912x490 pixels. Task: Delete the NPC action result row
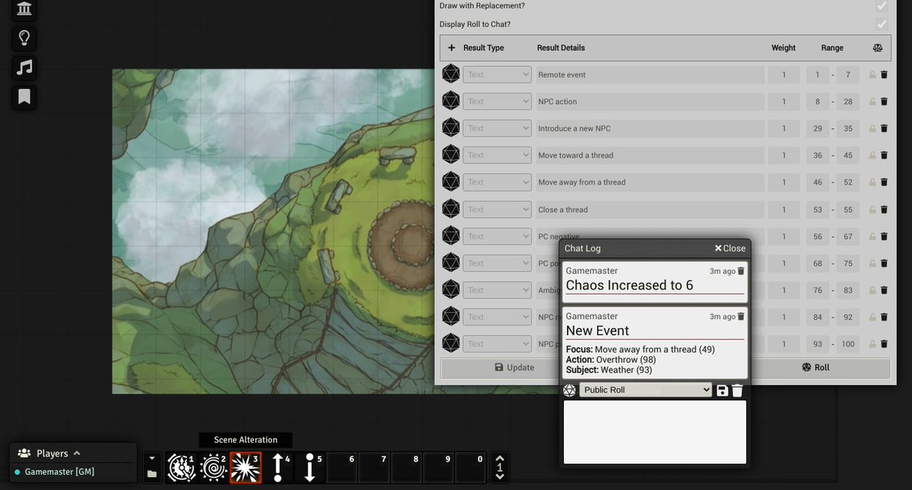[x=884, y=102]
